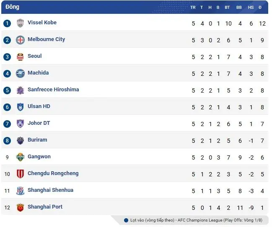The width and height of the screenshot is (272, 227).
Task: Click the Sanfrecce Hiroshima purple logo
Action: pos(20,90)
